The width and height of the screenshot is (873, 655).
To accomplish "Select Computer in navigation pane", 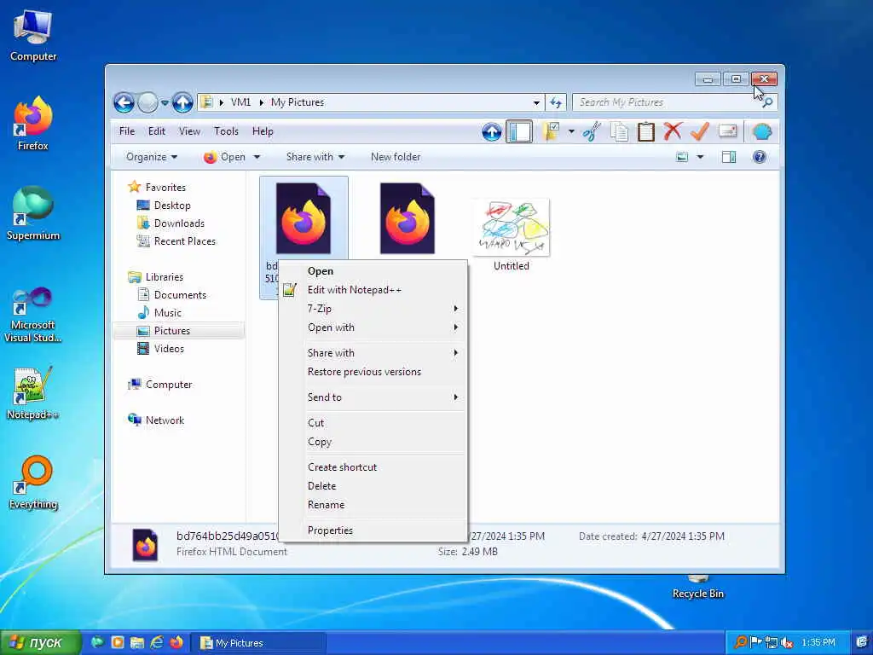I will [168, 385].
